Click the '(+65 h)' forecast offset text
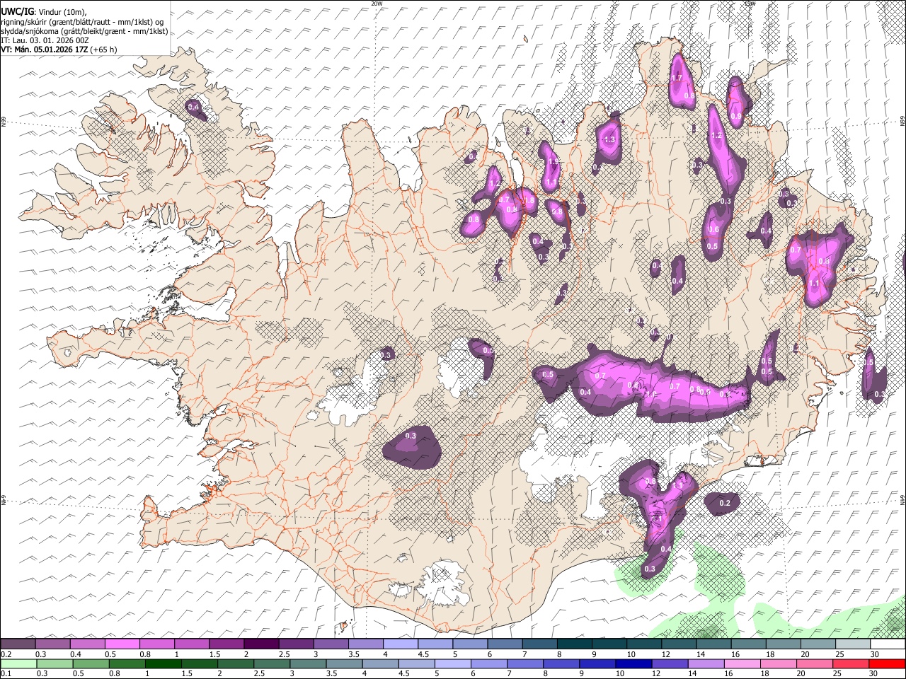This screenshot has width=906, height=679. [104, 50]
